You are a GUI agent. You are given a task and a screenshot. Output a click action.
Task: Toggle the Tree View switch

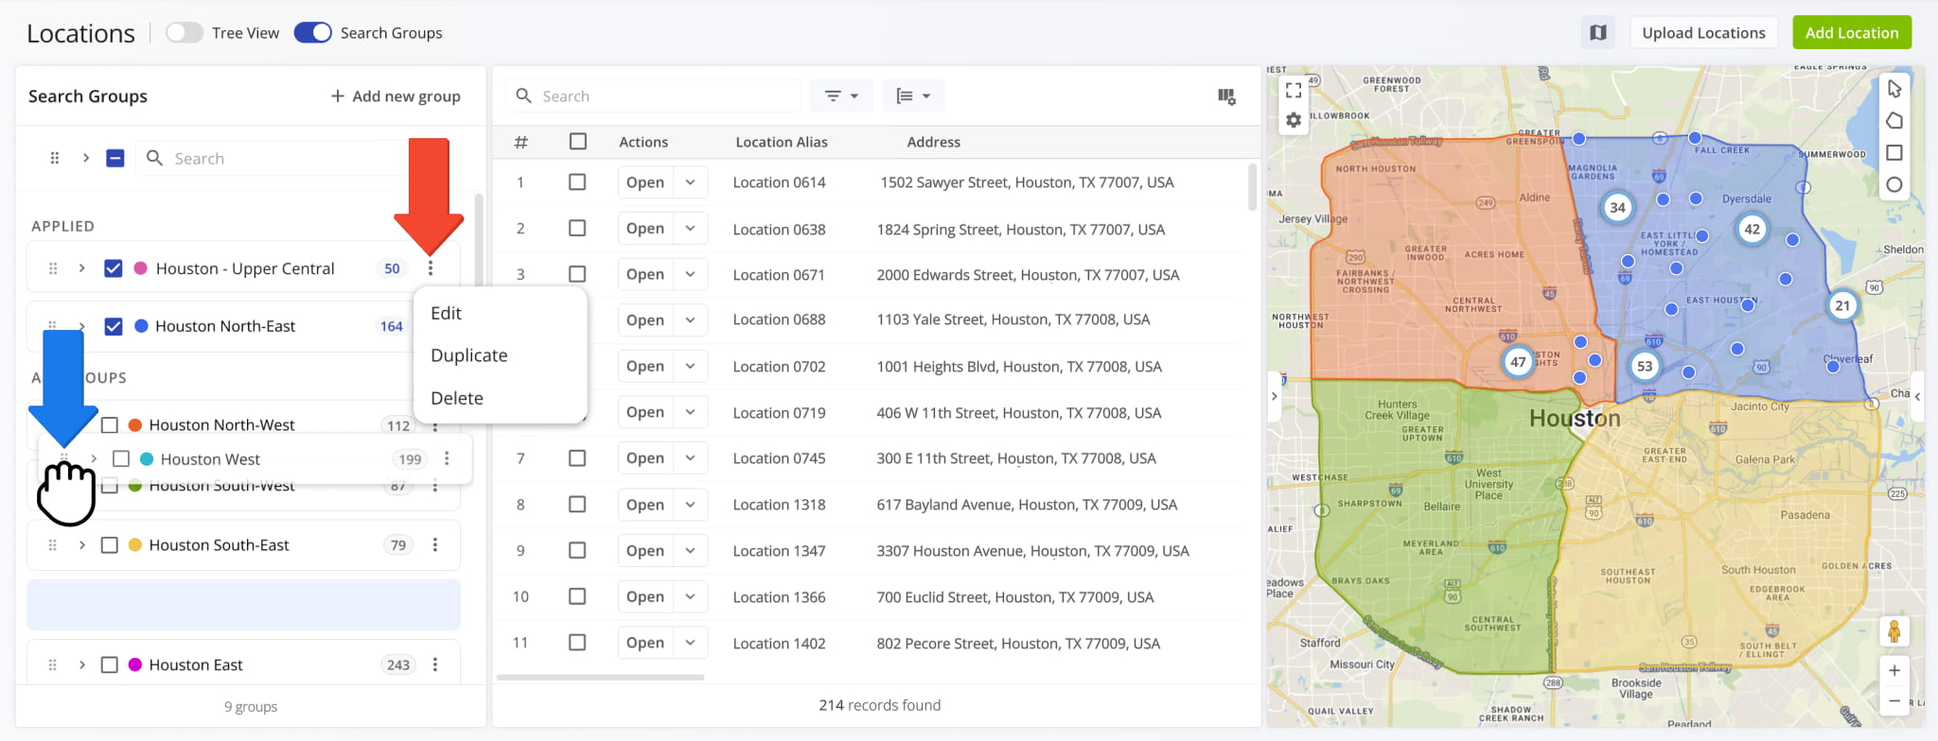[185, 33]
